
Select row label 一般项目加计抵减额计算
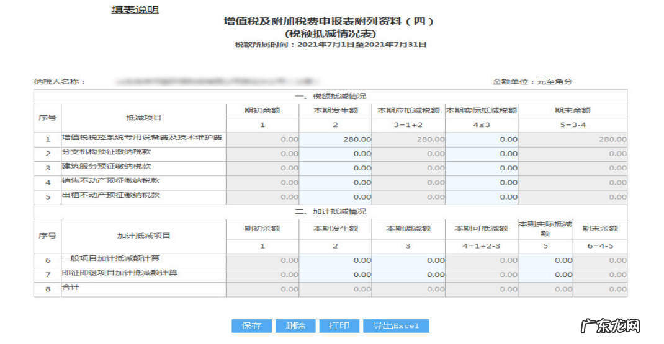tap(111, 258)
